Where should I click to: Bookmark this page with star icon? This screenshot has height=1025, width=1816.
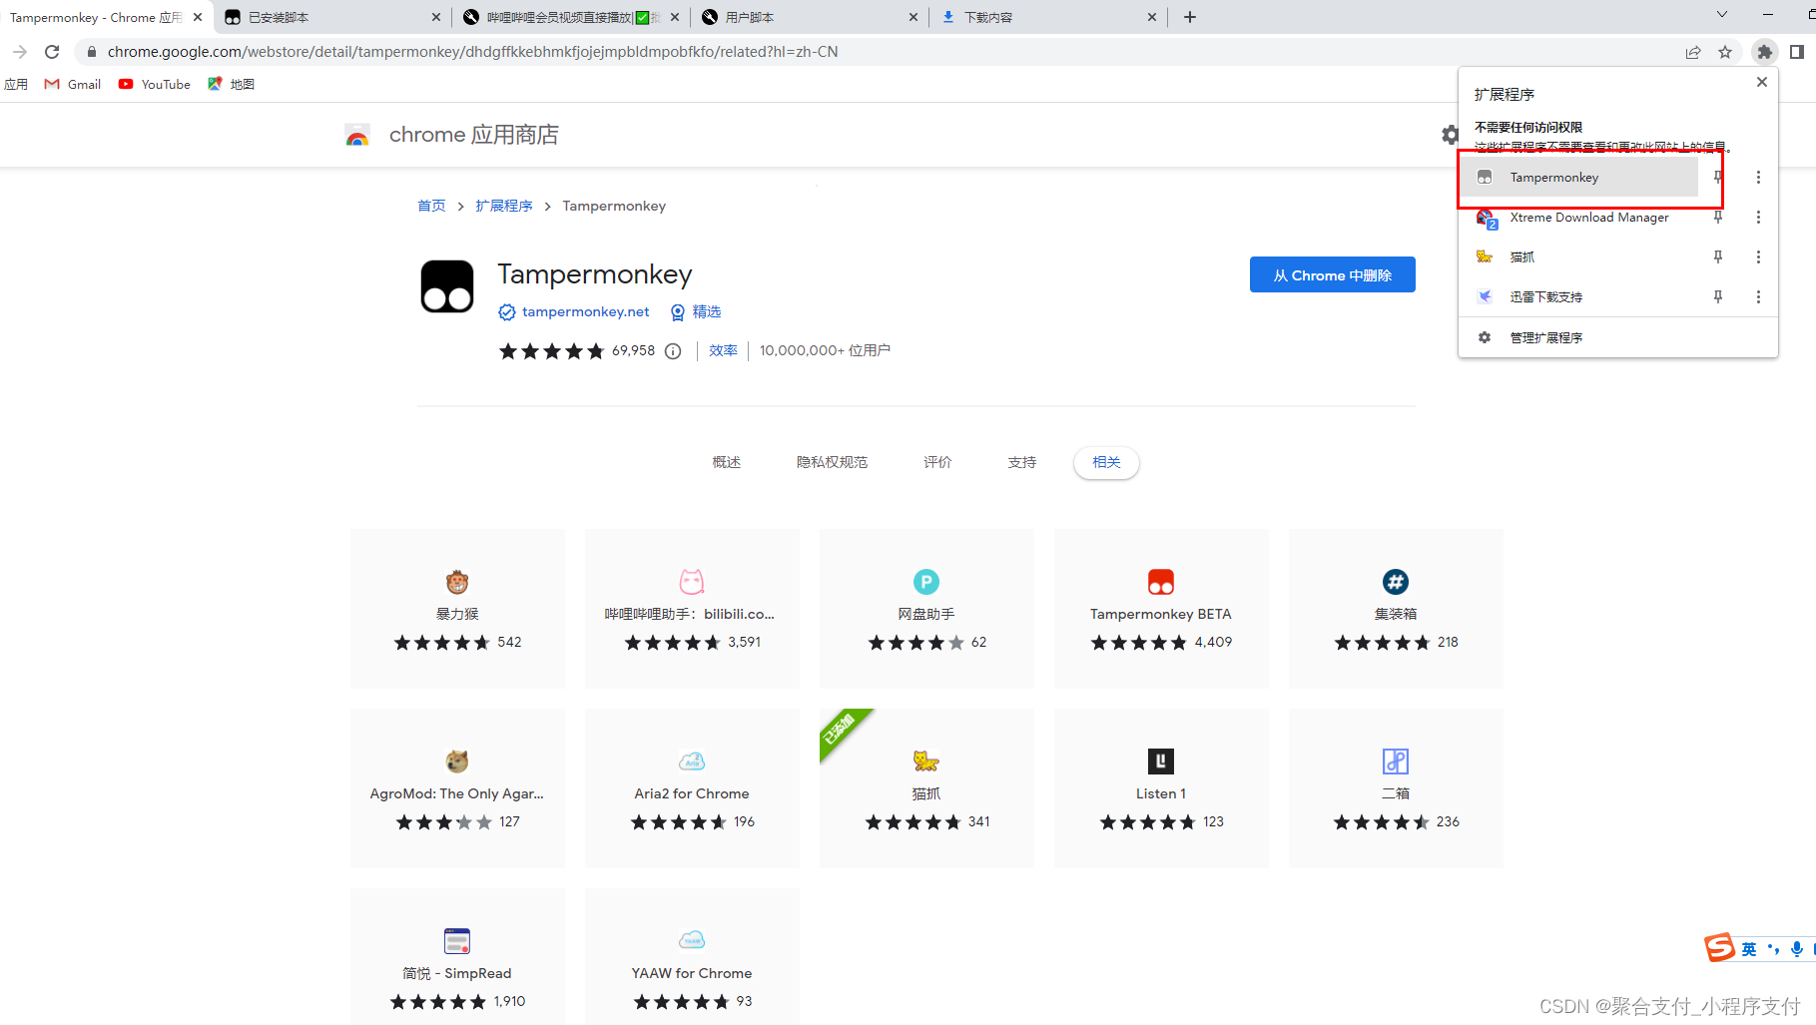[x=1725, y=52]
